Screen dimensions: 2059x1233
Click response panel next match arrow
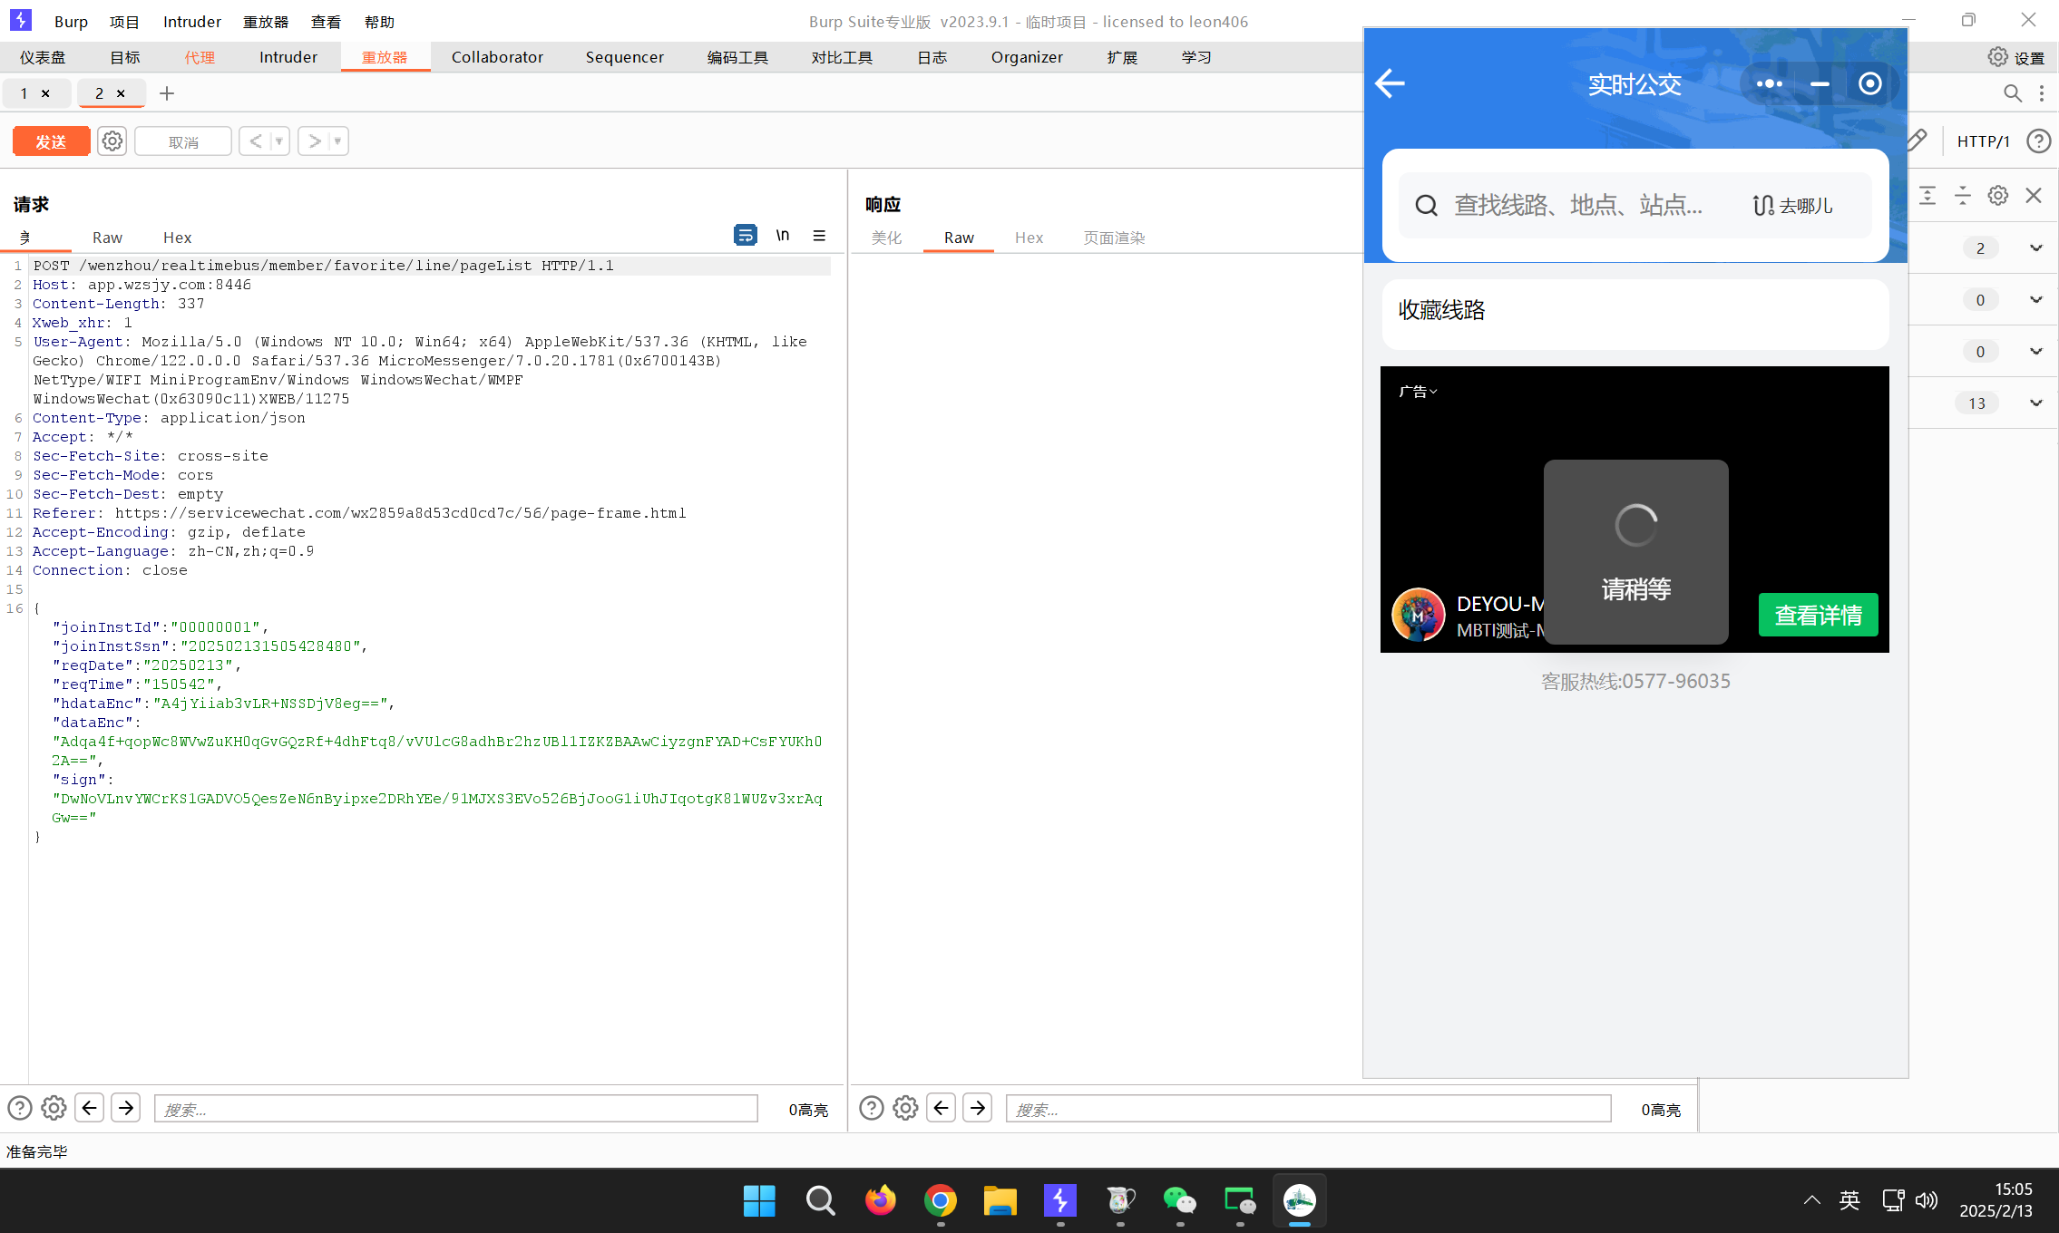tap(977, 1108)
